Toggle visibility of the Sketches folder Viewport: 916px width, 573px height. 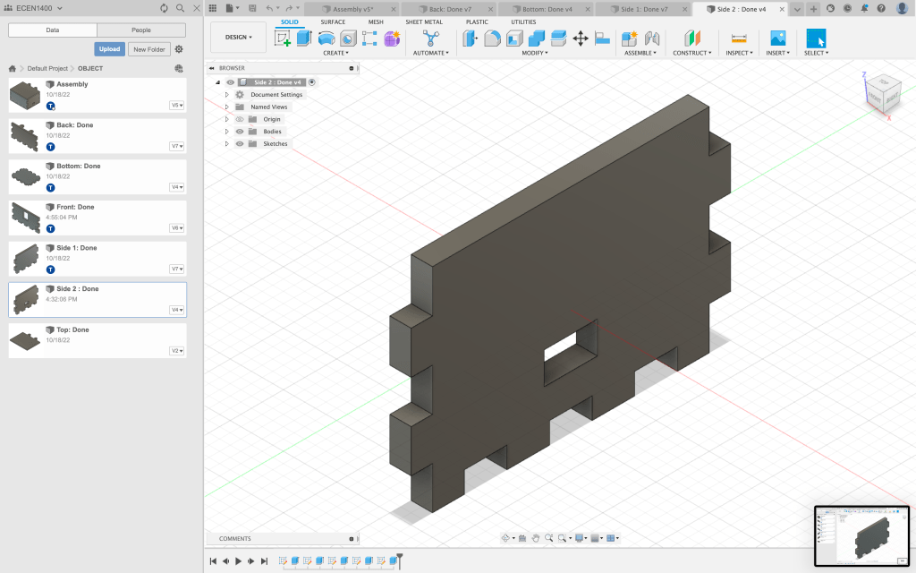pyautogui.click(x=239, y=144)
